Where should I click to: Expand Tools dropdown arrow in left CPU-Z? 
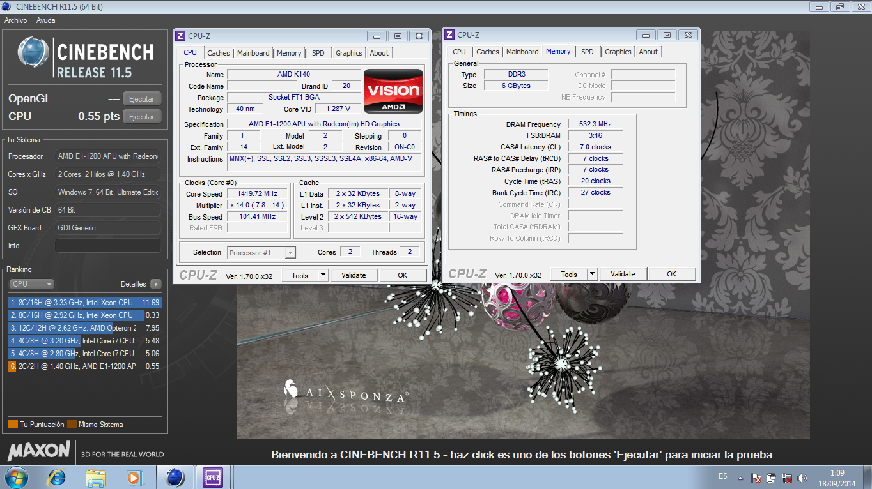coord(323,276)
